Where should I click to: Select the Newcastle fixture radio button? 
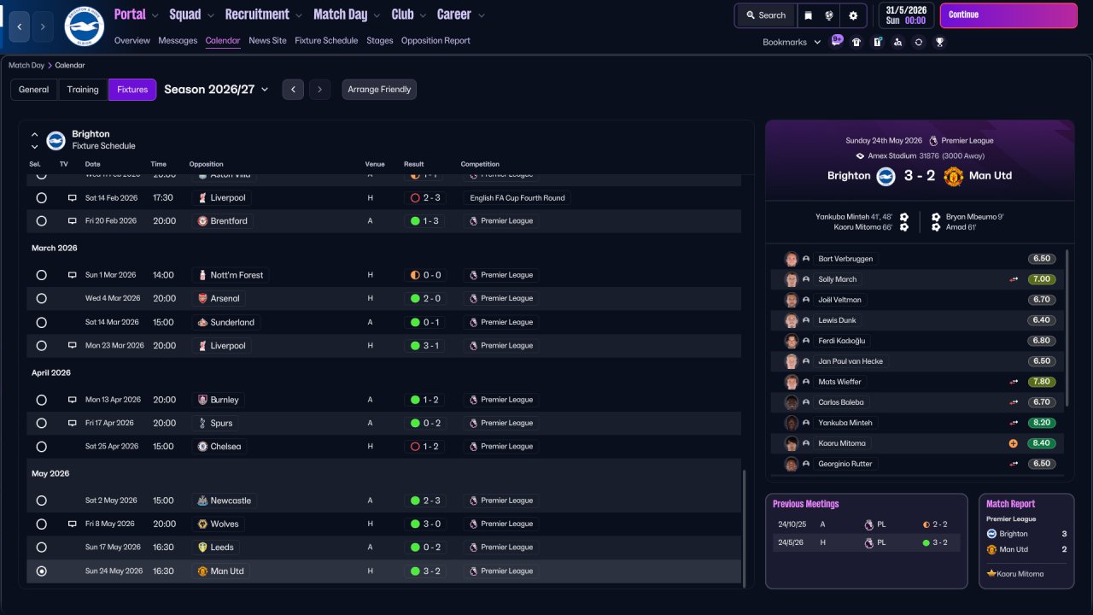pyautogui.click(x=41, y=501)
